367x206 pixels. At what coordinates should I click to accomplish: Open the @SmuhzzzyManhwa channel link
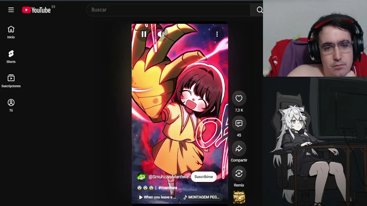tap(169, 177)
